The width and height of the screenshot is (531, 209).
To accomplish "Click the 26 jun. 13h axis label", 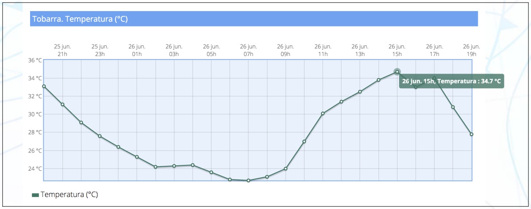I will pyautogui.click(x=360, y=50).
